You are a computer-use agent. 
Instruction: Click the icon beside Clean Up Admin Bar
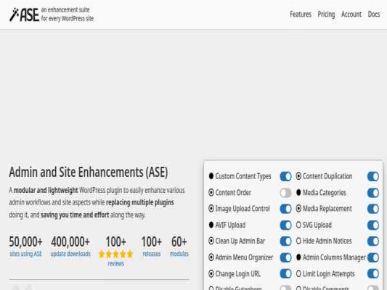(211, 241)
